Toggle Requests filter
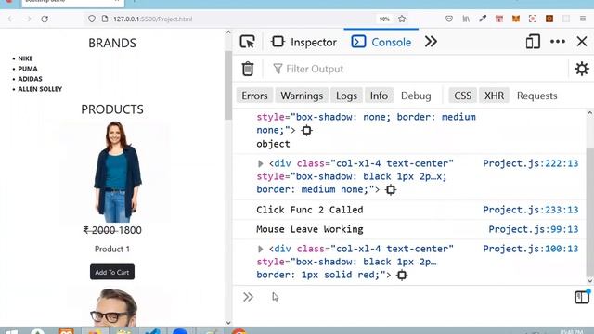Image resolution: width=594 pixels, height=334 pixels. [x=536, y=96]
